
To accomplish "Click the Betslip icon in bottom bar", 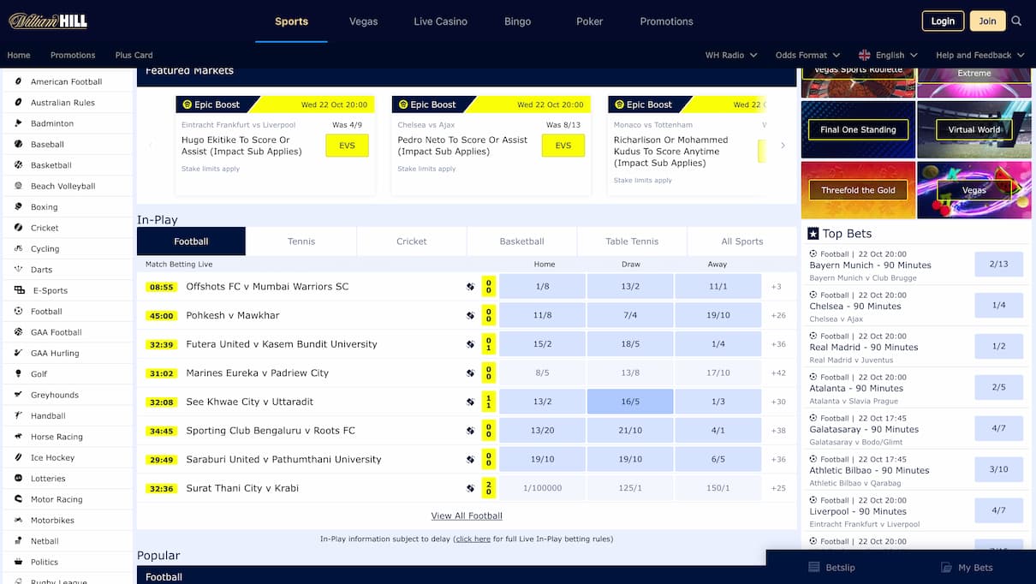I will (814, 567).
